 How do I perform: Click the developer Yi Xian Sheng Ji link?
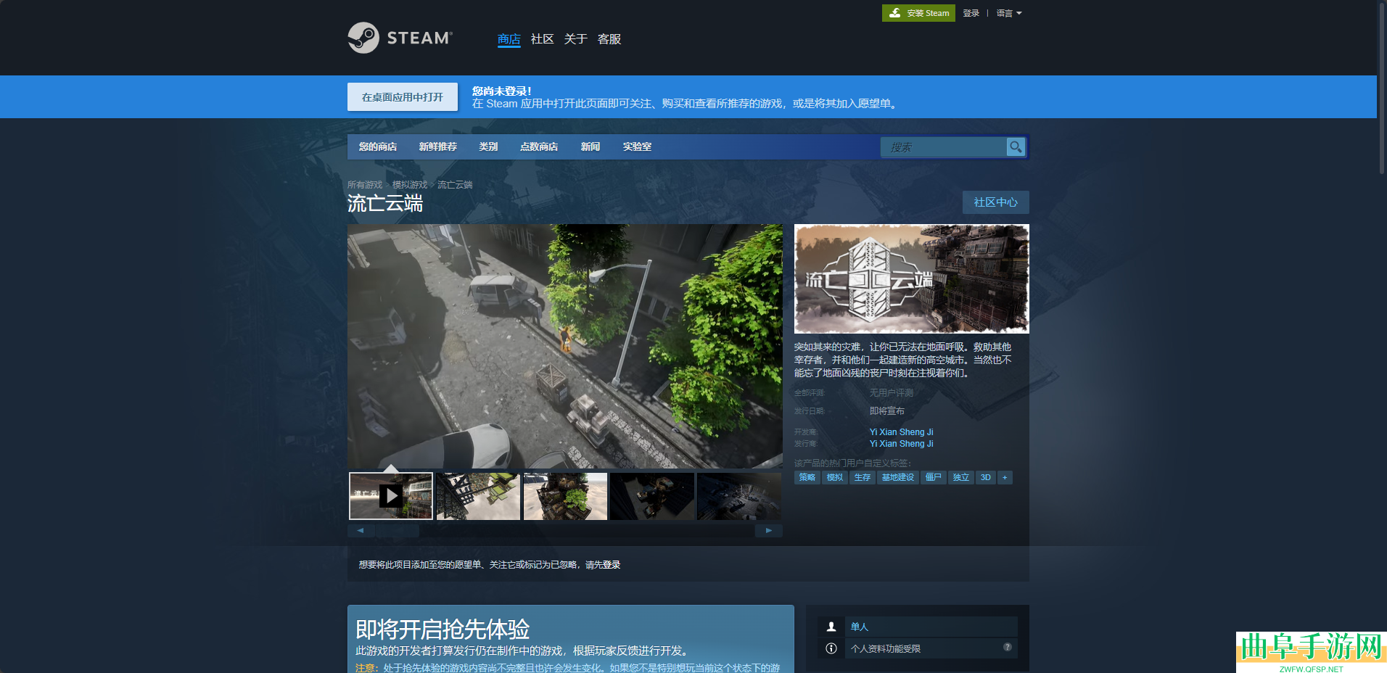click(x=902, y=432)
